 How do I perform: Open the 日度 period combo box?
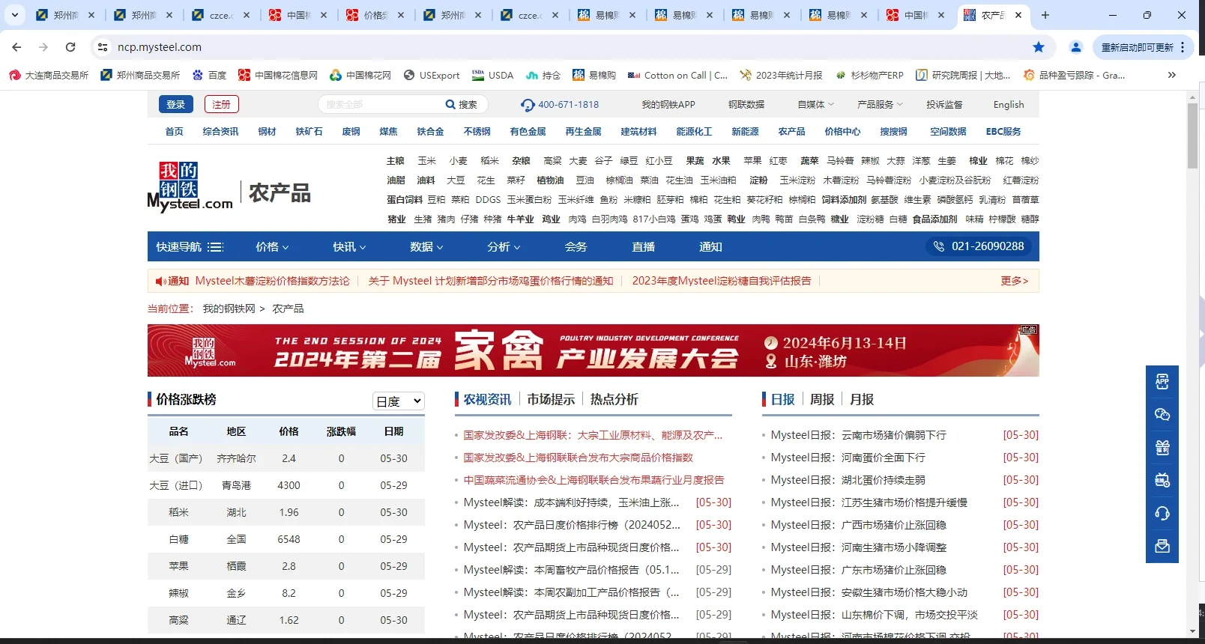pos(399,401)
